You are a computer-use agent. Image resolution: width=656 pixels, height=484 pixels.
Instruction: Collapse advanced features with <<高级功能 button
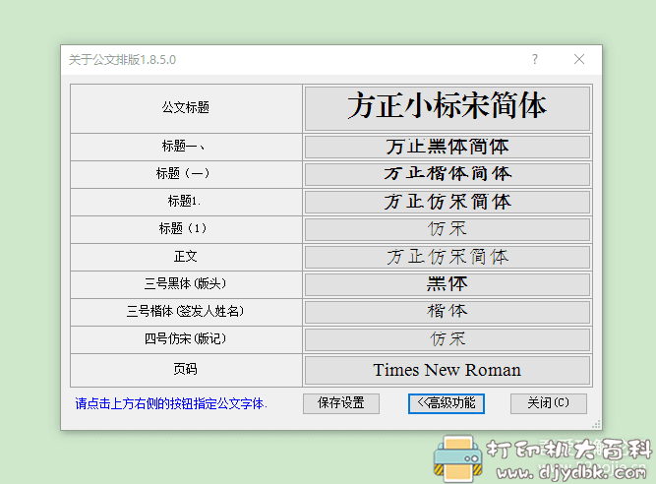(x=447, y=403)
